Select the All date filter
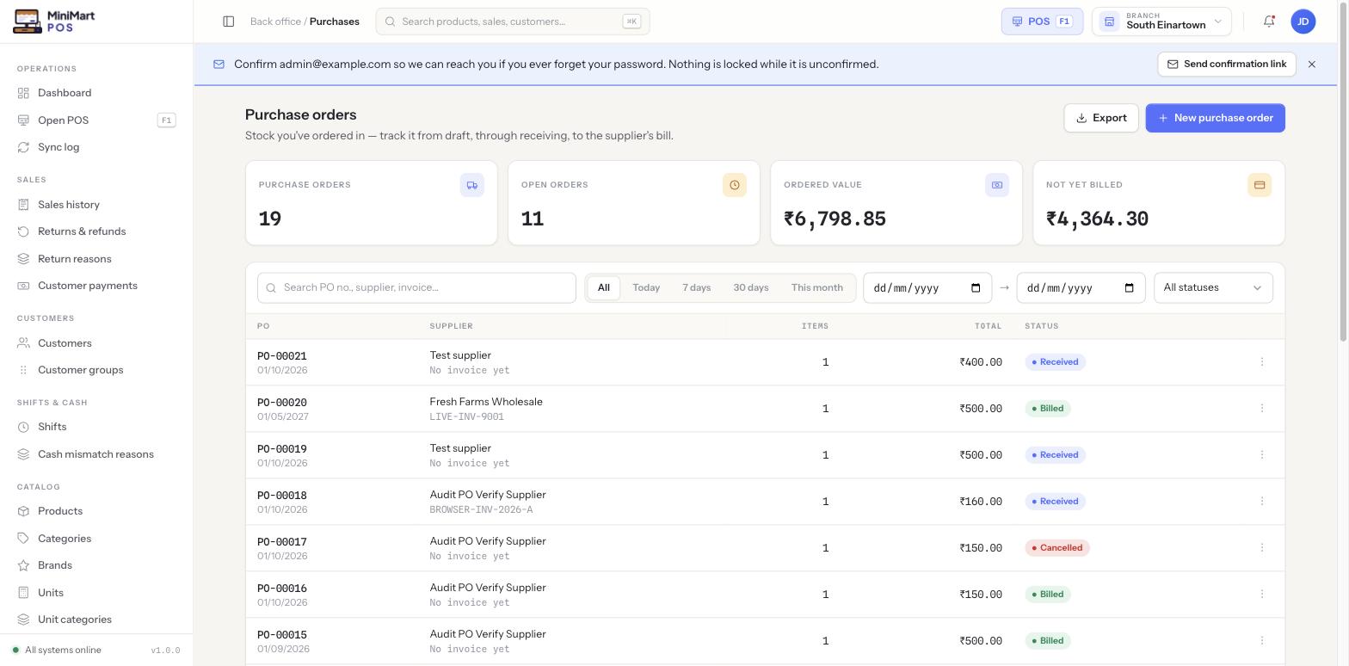 tap(604, 288)
